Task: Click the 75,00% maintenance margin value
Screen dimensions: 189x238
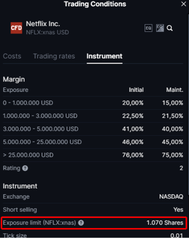Action: click(x=173, y=155)
